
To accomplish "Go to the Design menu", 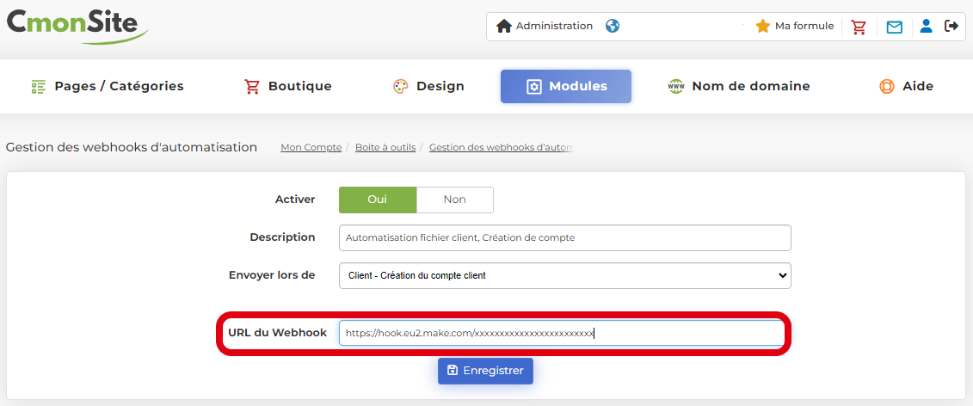I will 428,86.
